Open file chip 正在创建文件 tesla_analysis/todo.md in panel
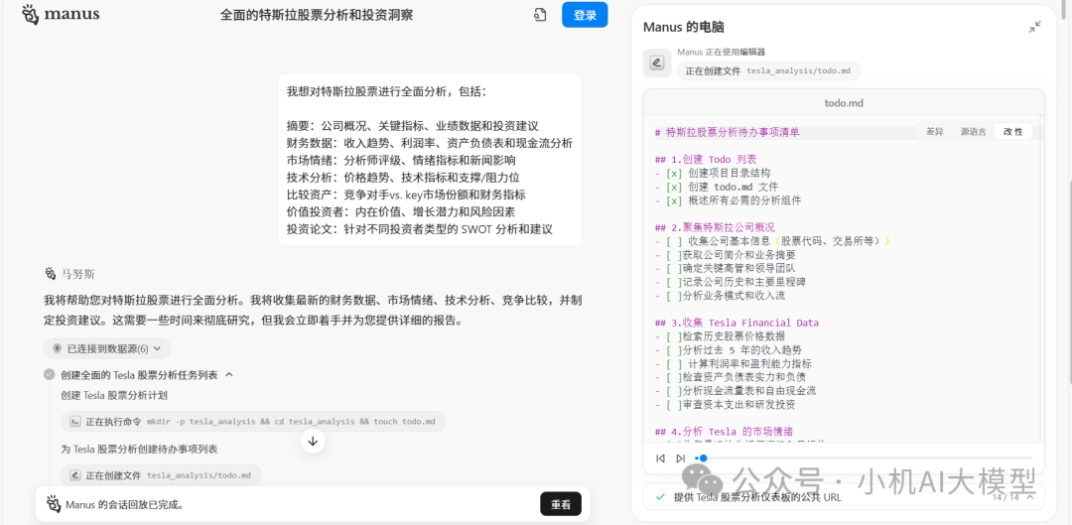This screenshot has height=525, width=1072. pyautogui.click(x=768, y=70)
